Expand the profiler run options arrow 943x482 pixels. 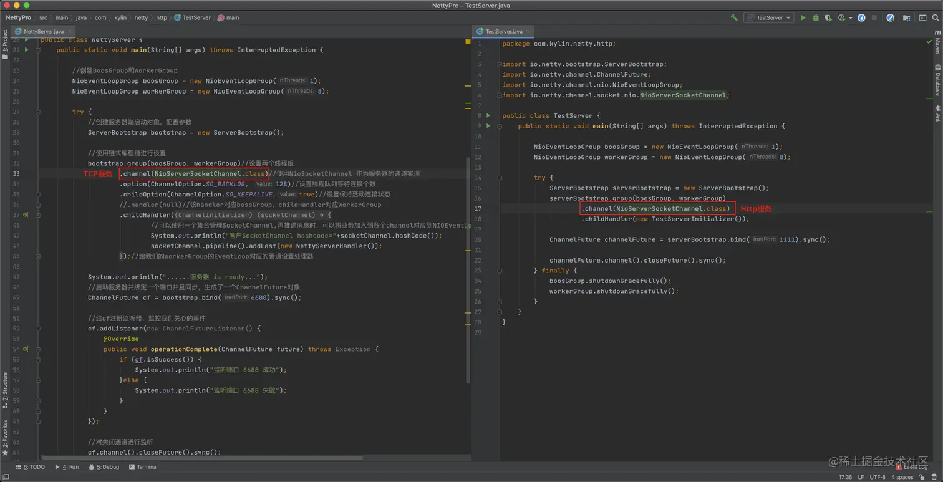tap(850, 18)
